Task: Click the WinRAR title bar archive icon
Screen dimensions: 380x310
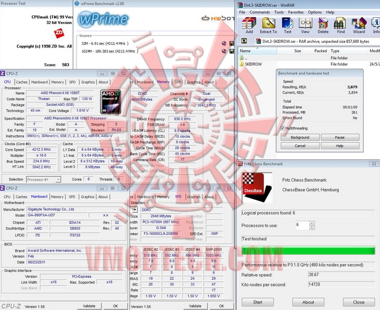Action: coord(240,5)
